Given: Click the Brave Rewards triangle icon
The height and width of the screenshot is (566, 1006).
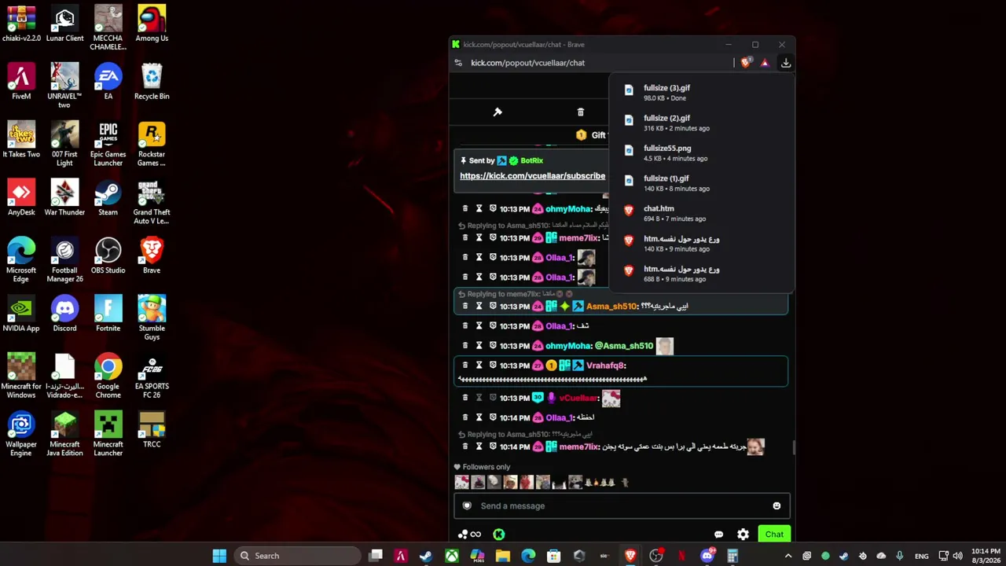Looking at the screenshot, I should click(764, 63).
